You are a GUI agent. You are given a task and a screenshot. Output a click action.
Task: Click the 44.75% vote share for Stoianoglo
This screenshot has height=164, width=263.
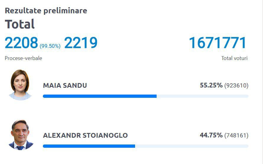211,135
